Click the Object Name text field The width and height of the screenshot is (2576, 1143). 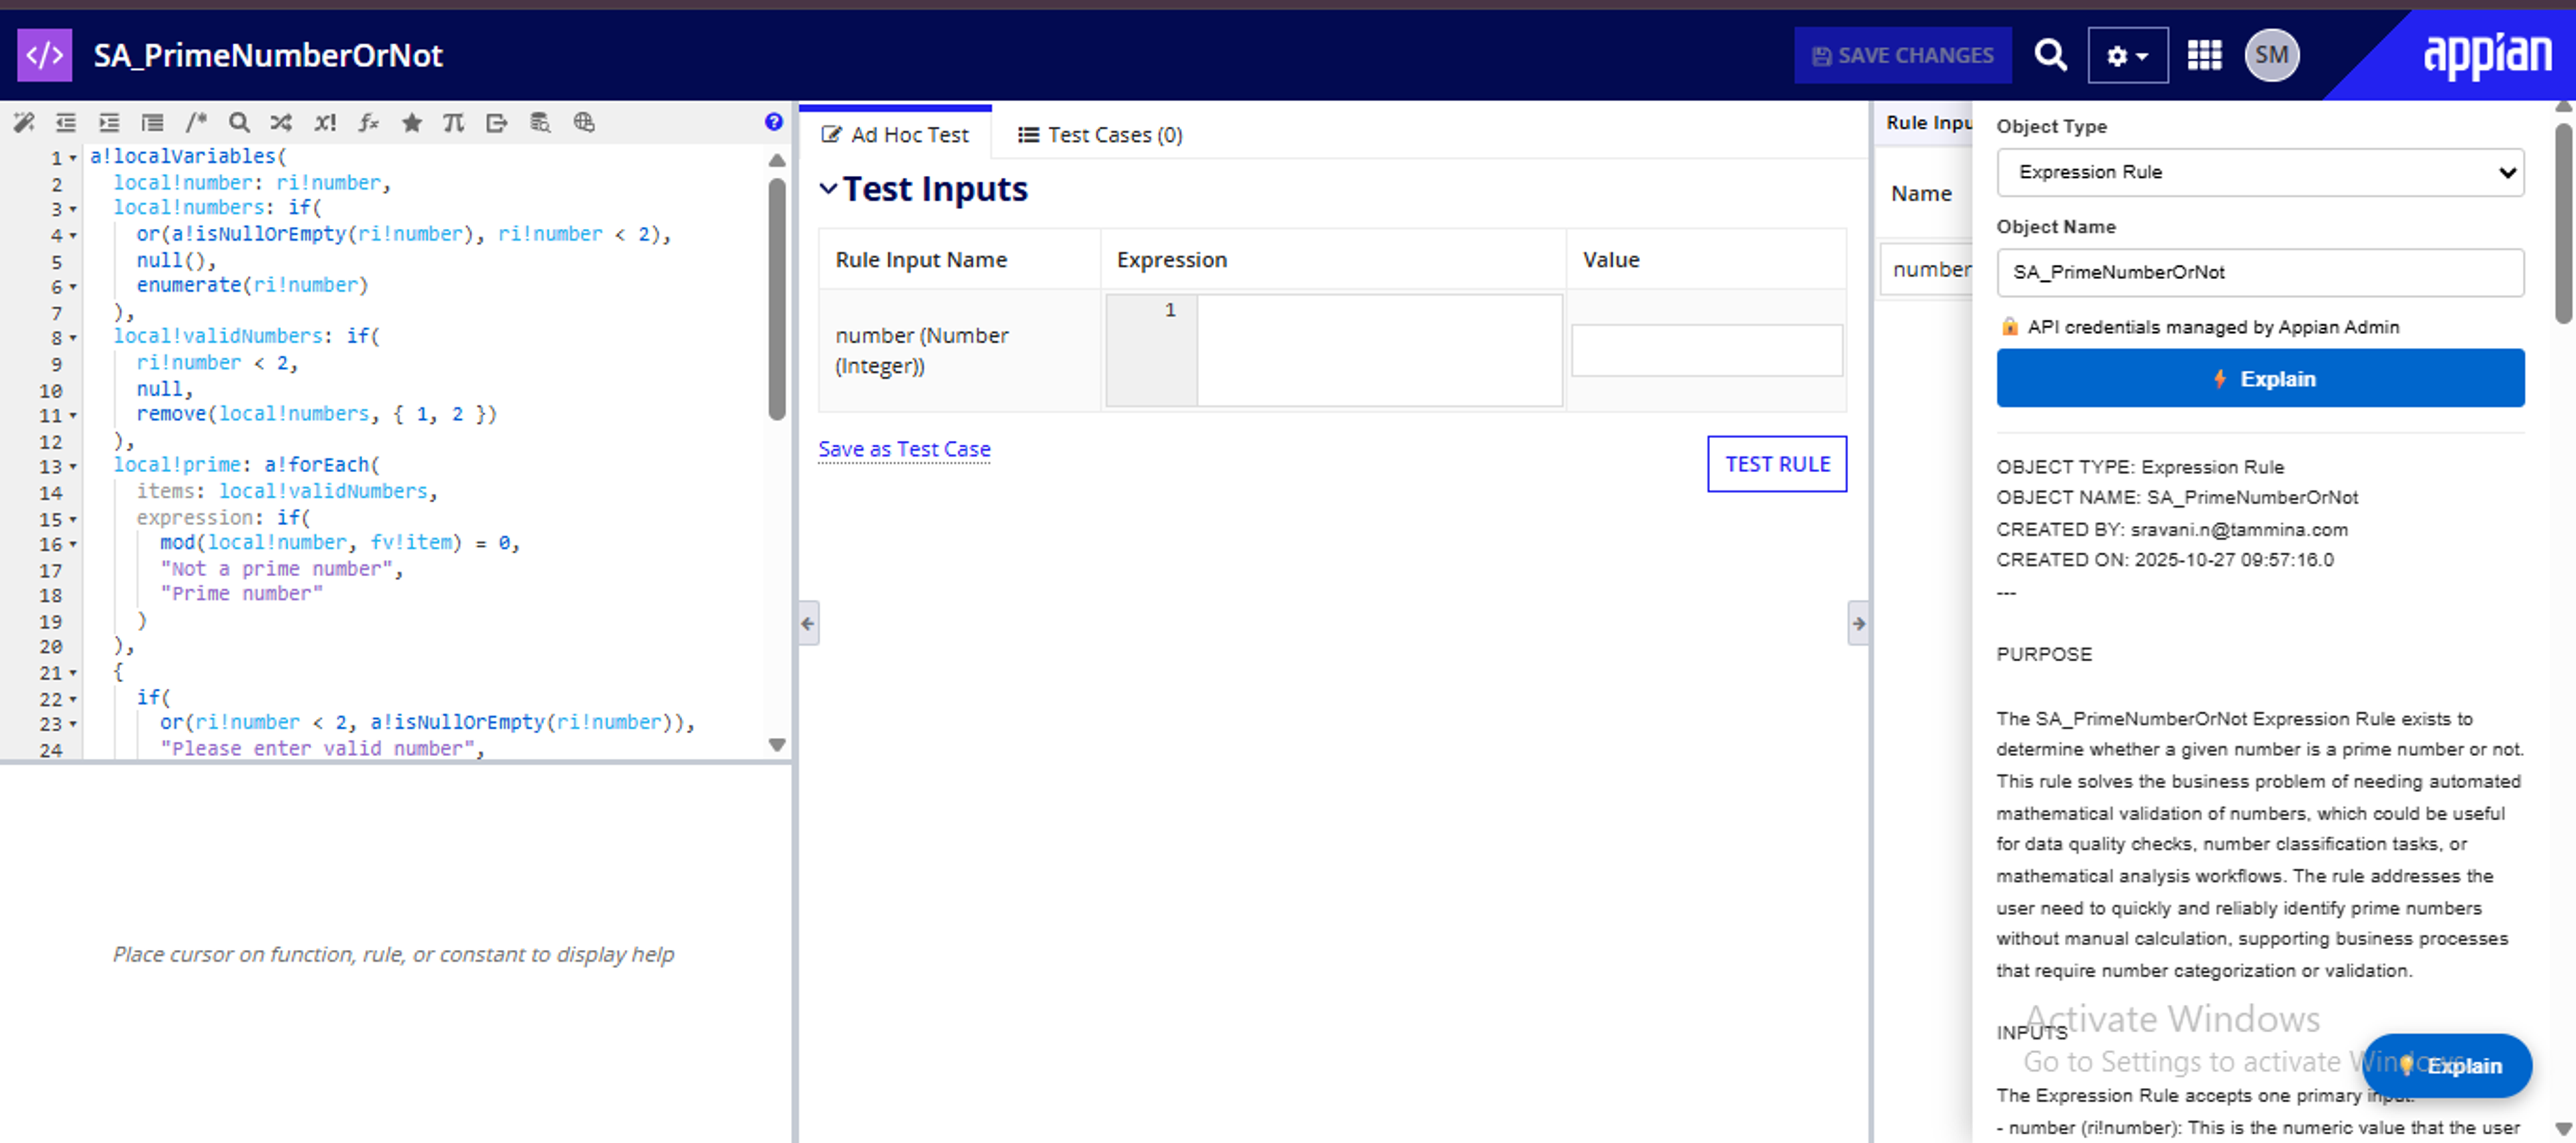(2260, 272)
